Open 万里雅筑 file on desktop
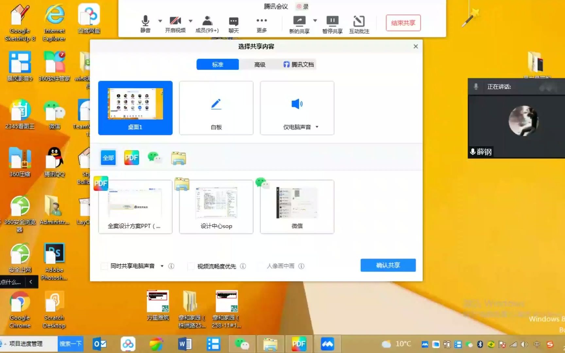 pos(158,305)
